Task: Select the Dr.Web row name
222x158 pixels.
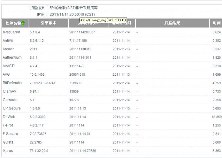Action: (9, 117)
